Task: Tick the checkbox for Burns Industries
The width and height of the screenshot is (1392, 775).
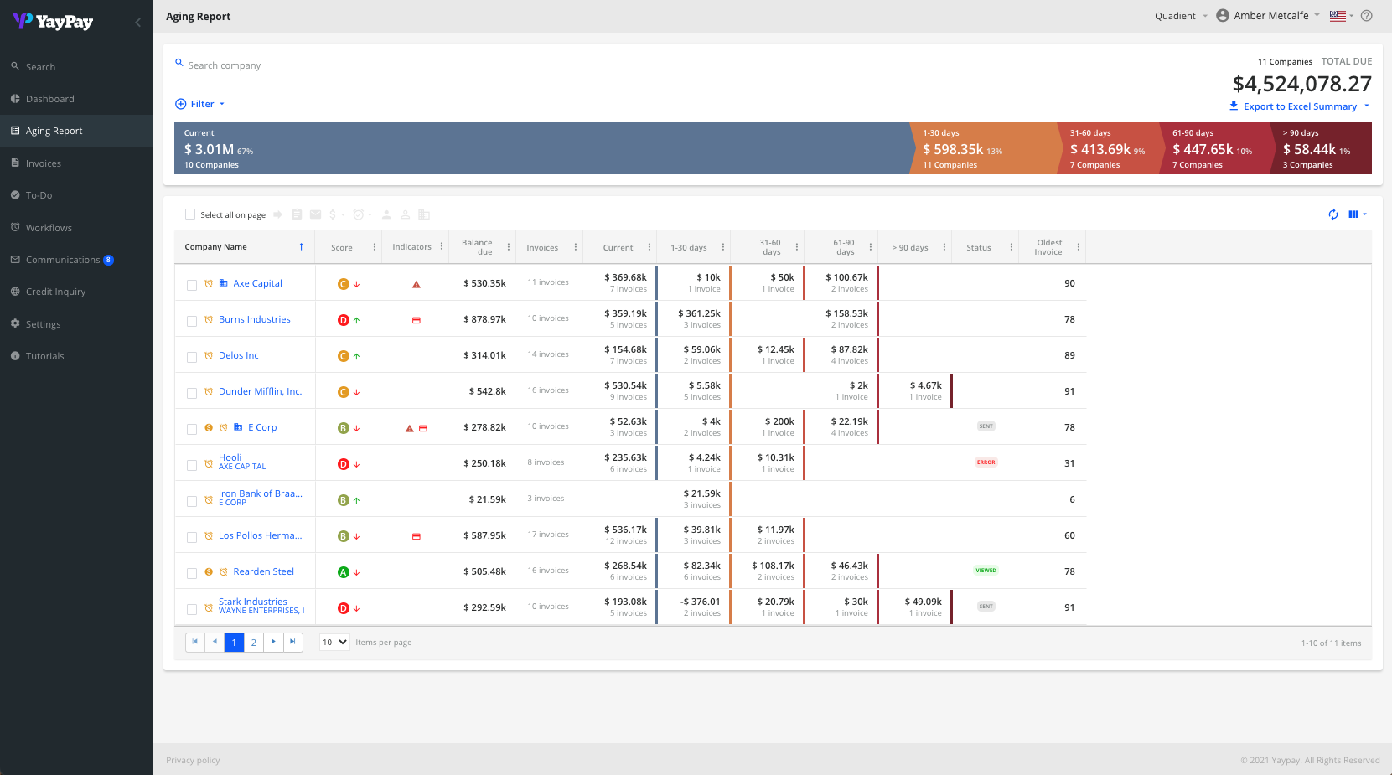Action: pyautogui.click(x=192, y=321)
